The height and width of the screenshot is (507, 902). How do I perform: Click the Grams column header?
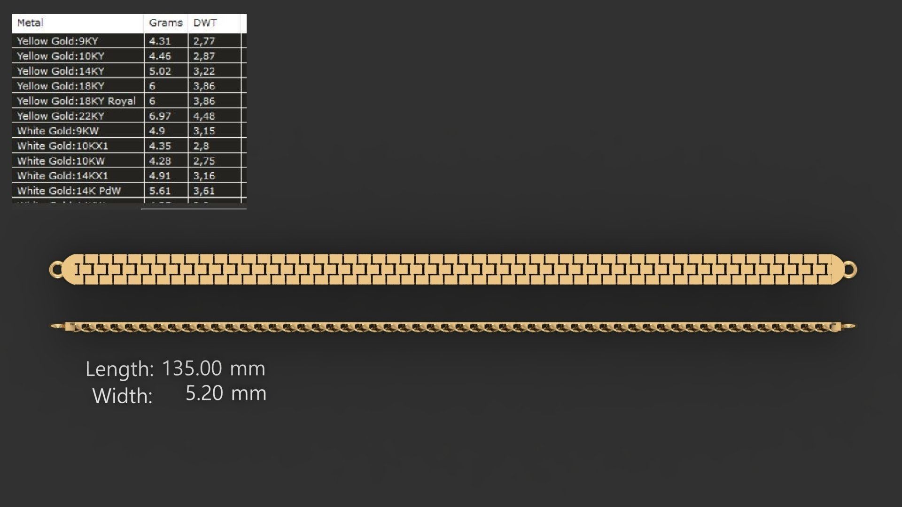pyautogui.click(x=165, y=23)
